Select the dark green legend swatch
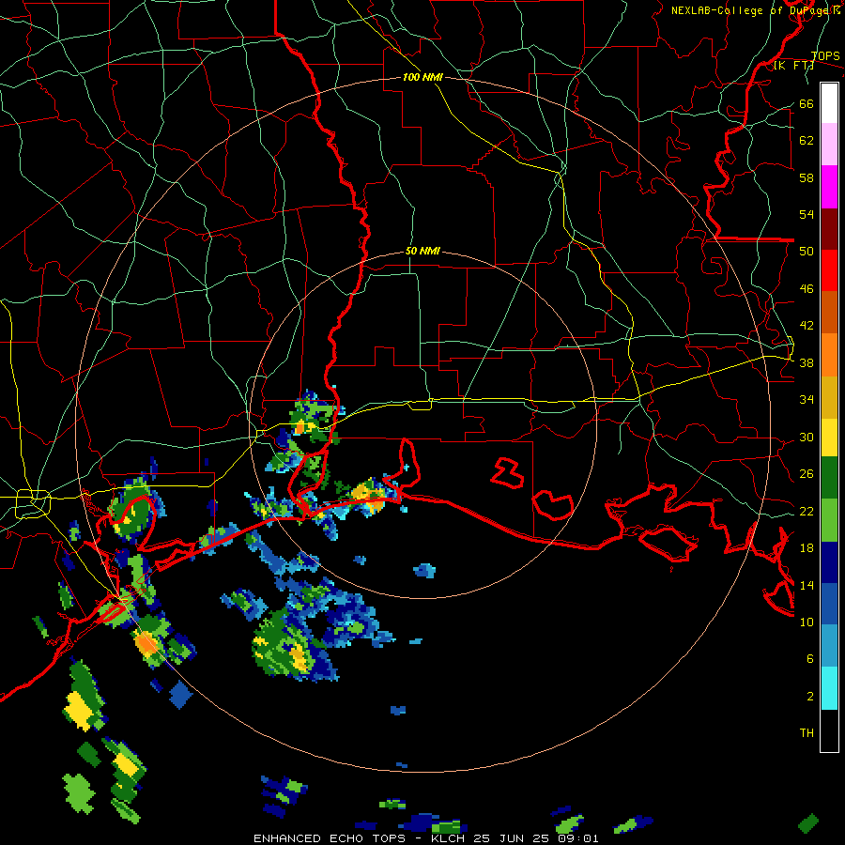This screenshot has height=845, width=845. [x=829, y=478]
